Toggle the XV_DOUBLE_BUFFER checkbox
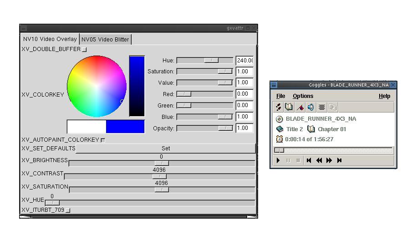Screen dimensions: 417x251 (x=84, y=49)
